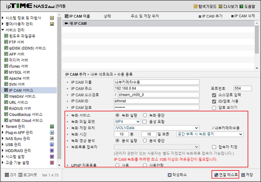Click the FTP 서버 item icon

pos(6,41)
